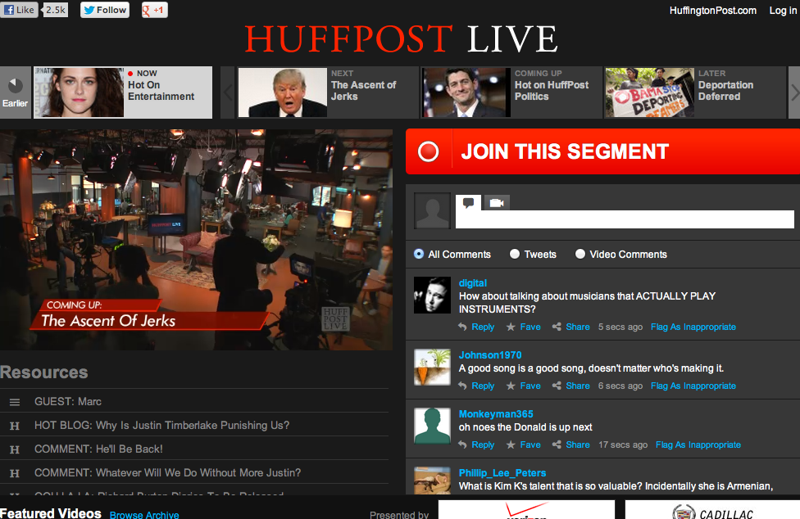Click the reply arrow icon on digital's comment
800x519 pixels.
pyautogui.click(x=462, y=327)
